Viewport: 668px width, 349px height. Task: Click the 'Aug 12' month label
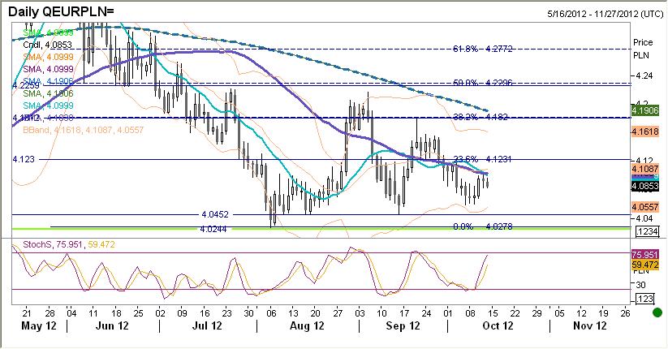pyautogui.click(x=307, y=326)
